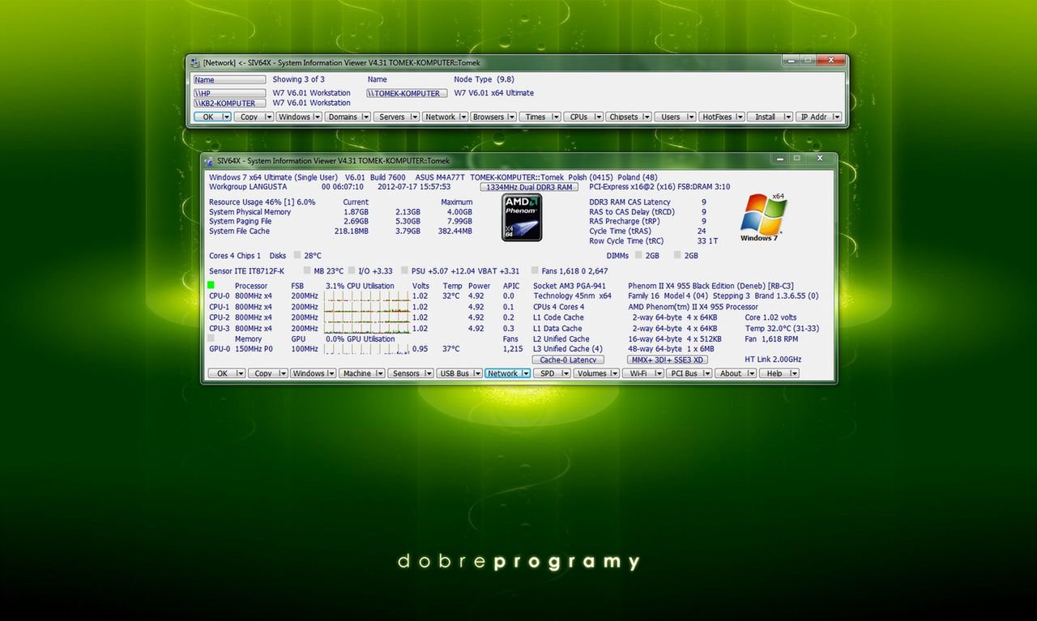Expand the highlighted Network button's arrow

(x=525, y=373)
